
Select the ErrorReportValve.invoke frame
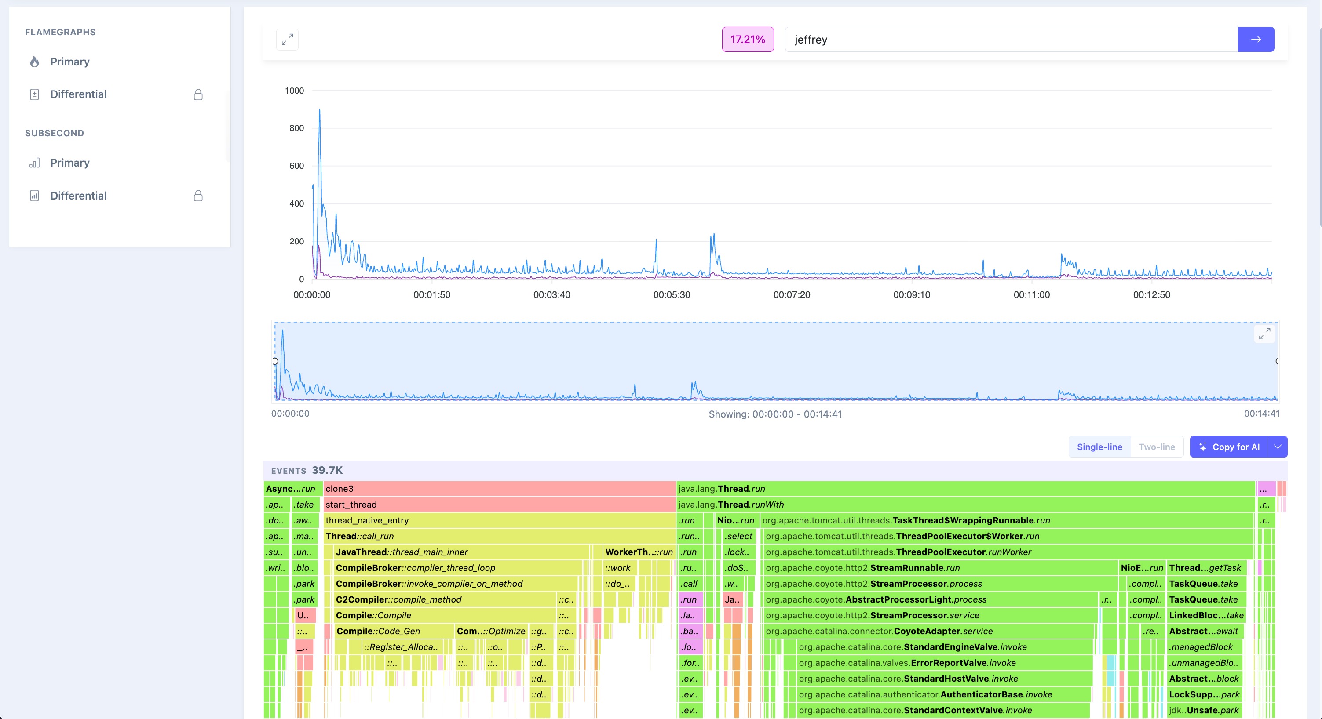(x=944, y=663)
